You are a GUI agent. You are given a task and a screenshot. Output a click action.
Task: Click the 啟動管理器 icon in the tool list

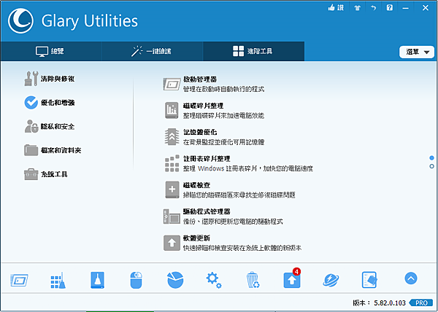tap(172, 84)
